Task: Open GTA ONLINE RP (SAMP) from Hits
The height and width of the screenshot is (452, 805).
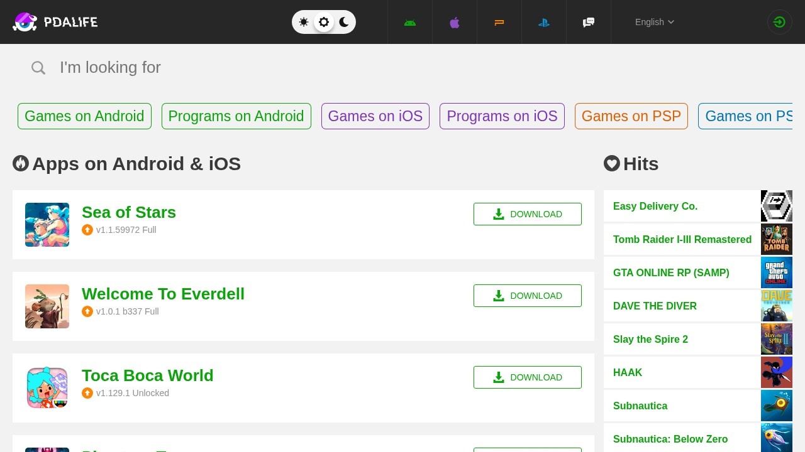Action: click(x=671, y=272)
